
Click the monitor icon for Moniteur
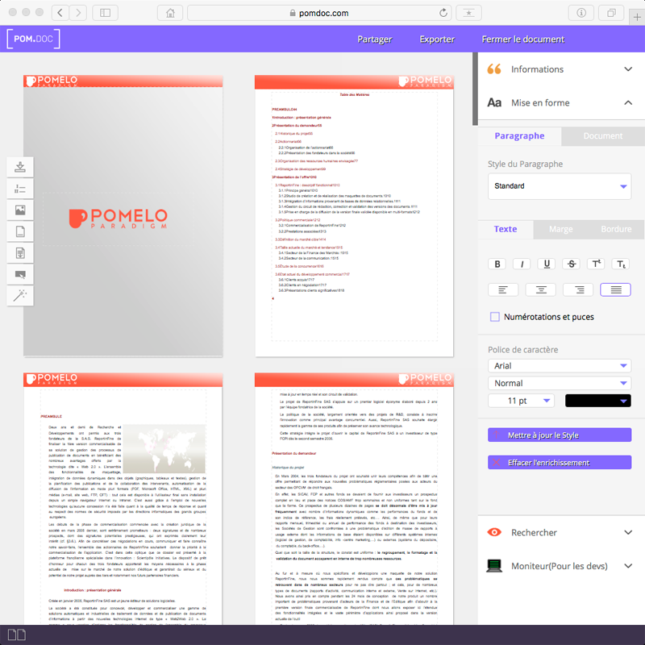click(x=494, y=566)
